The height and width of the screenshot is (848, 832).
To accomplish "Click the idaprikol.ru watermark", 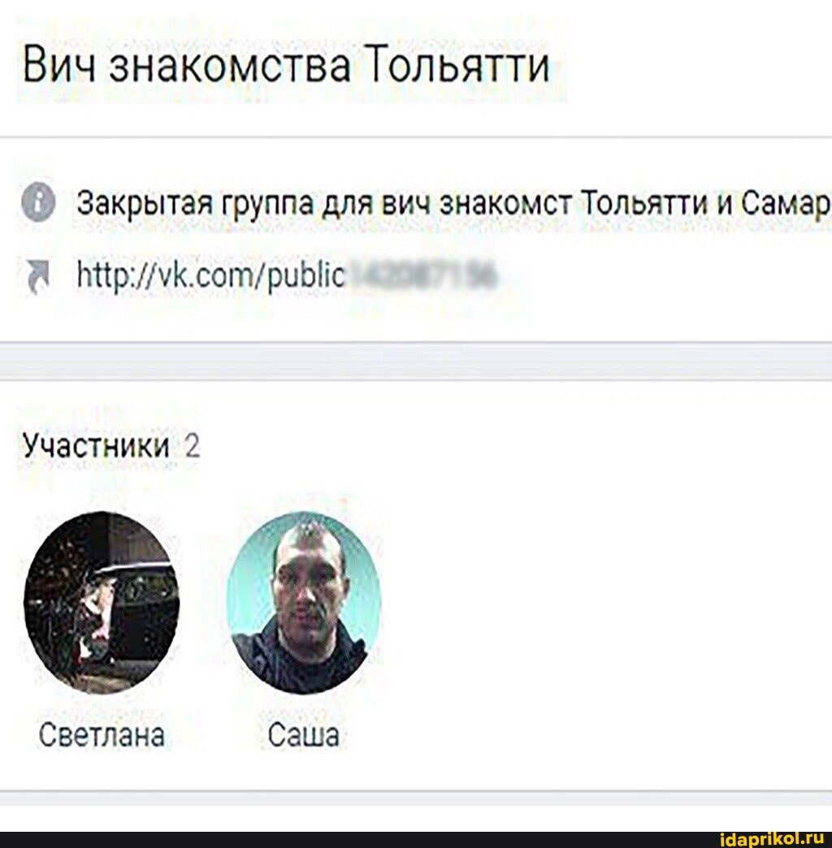I will (774, 839).
